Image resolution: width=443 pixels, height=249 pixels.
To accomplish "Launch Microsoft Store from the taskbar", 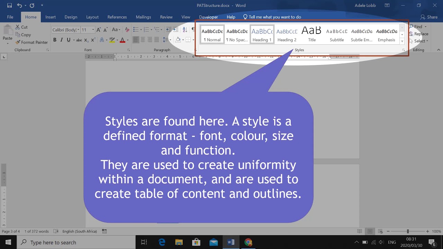I will tap(196, 242).
